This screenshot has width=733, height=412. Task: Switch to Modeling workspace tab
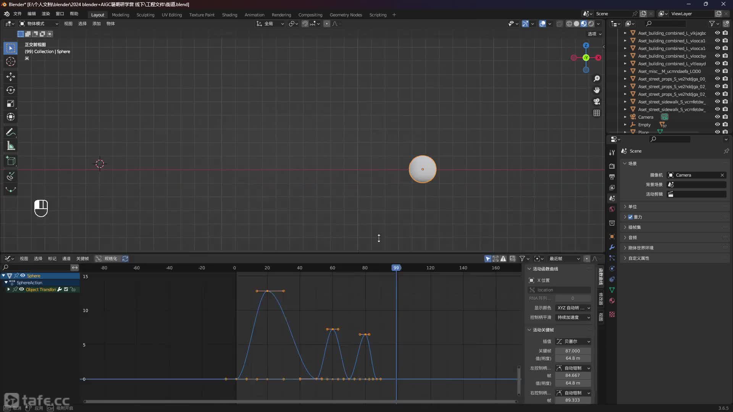[120, 15]
